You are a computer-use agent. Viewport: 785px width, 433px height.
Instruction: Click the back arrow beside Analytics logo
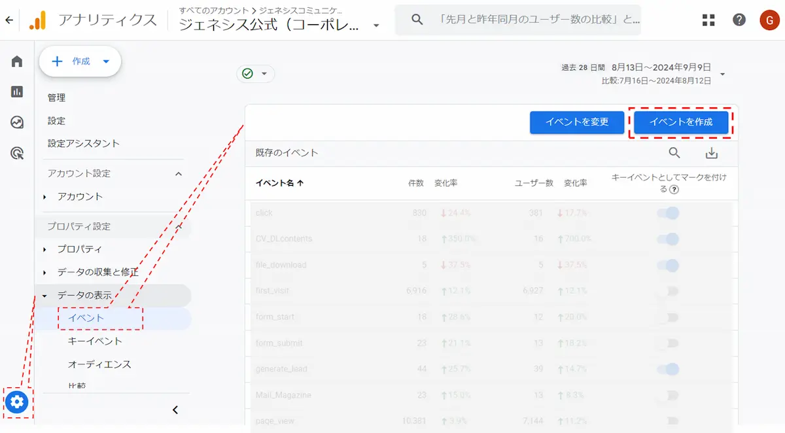pos(9,20)
